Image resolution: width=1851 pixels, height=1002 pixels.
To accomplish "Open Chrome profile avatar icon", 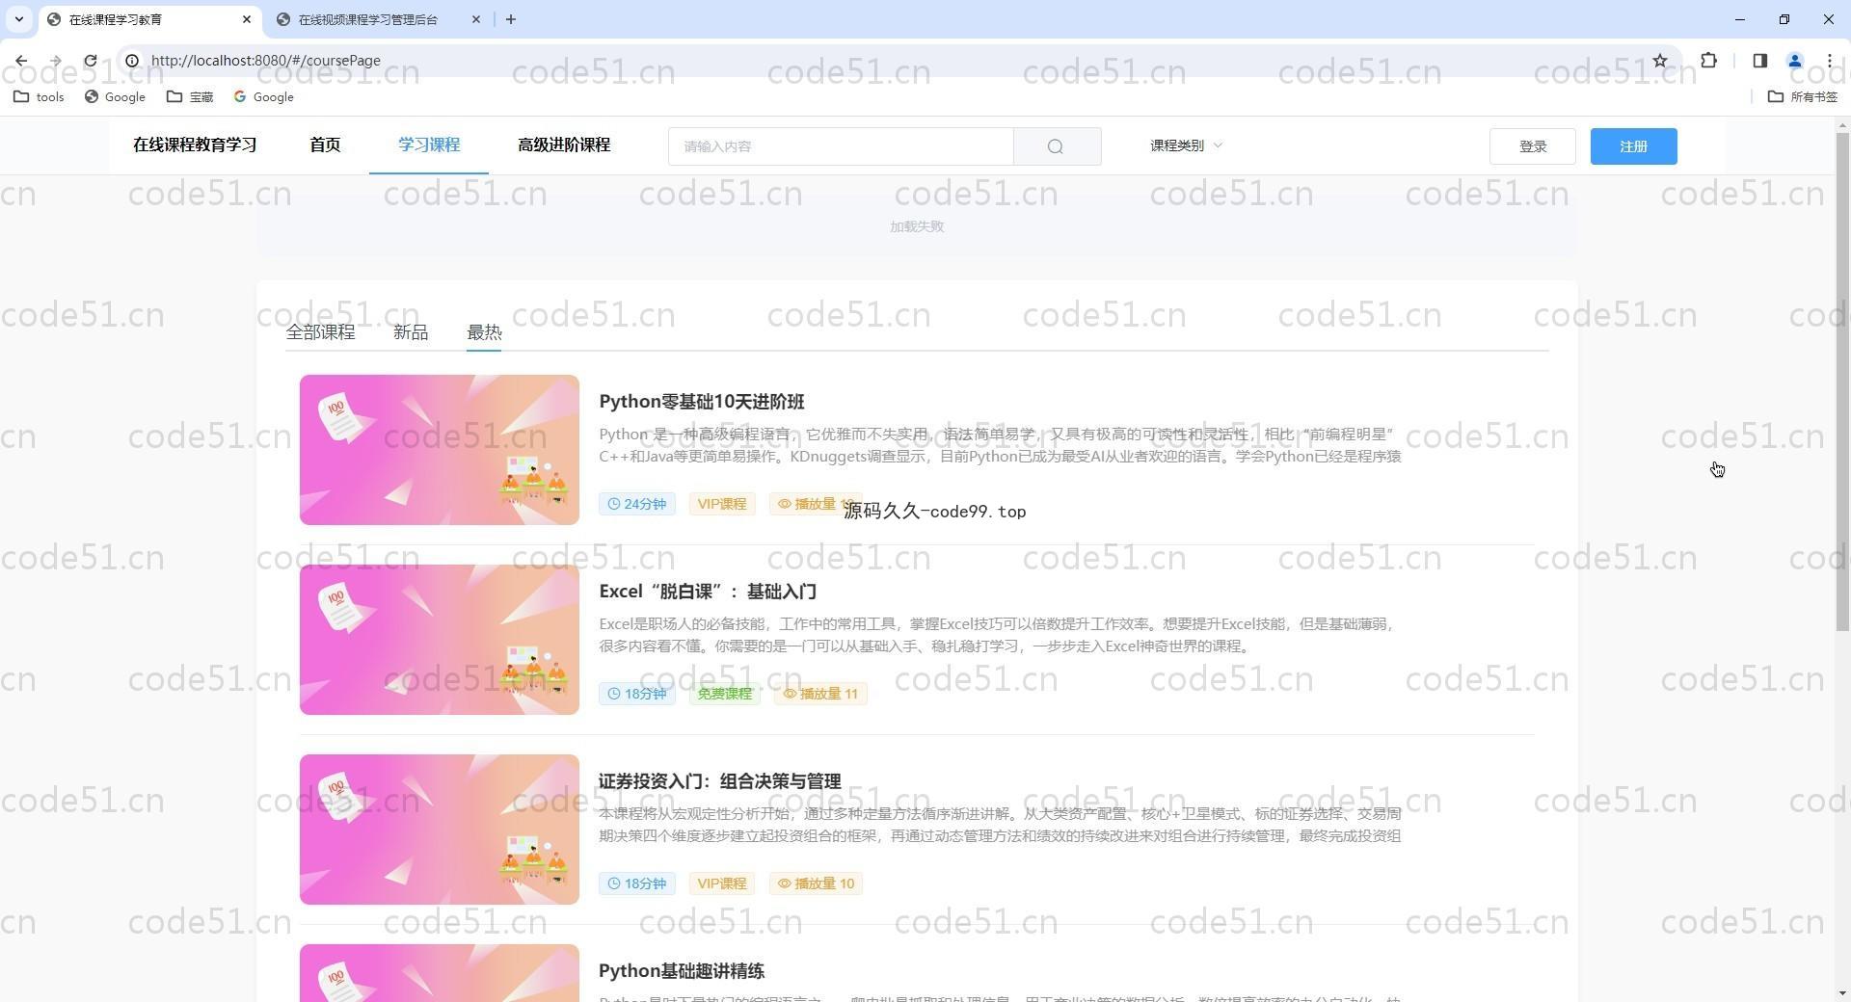I will pyautogui.click(x=1795, y=61).
